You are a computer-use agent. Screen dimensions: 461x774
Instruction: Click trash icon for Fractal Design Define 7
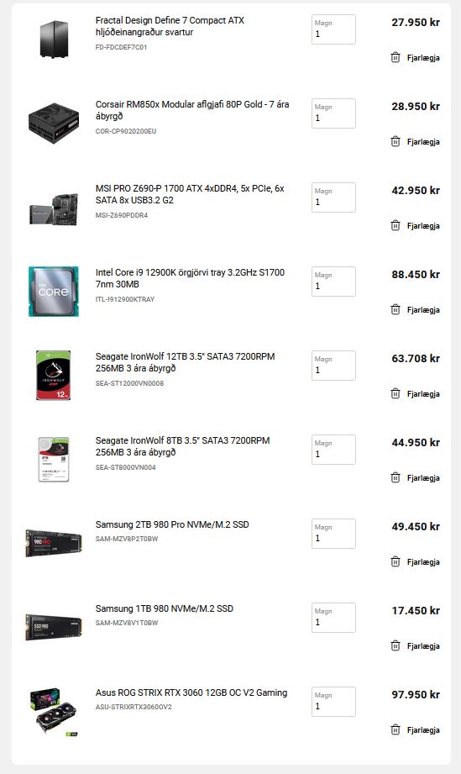pyautogui.click(x=396, y=57)
